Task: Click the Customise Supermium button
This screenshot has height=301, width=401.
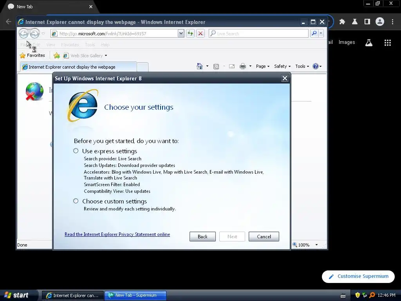Action: point(358,276)
